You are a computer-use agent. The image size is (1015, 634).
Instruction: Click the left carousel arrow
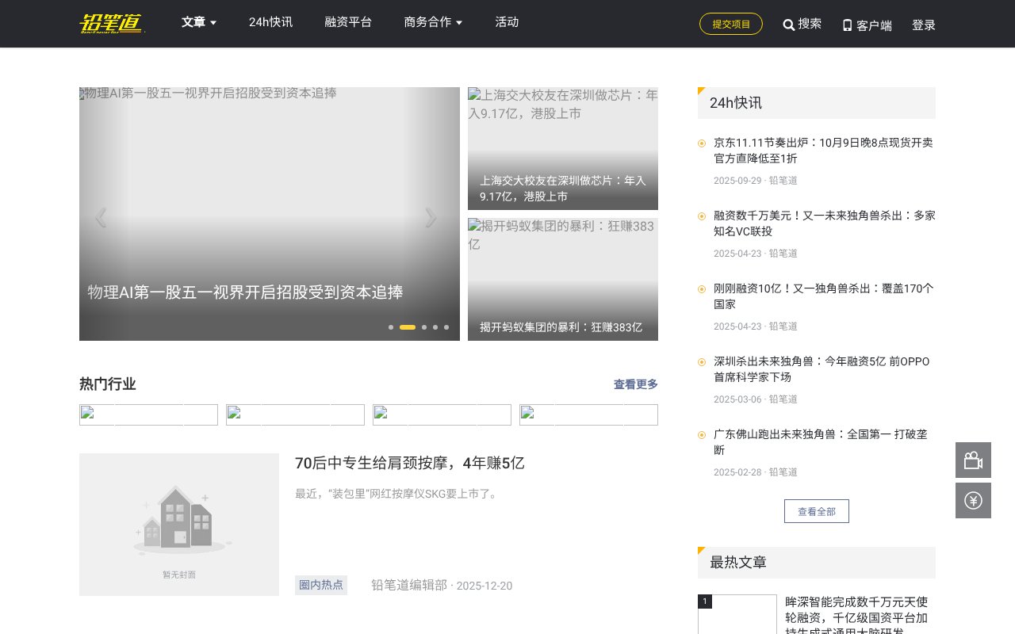(101, 218)
